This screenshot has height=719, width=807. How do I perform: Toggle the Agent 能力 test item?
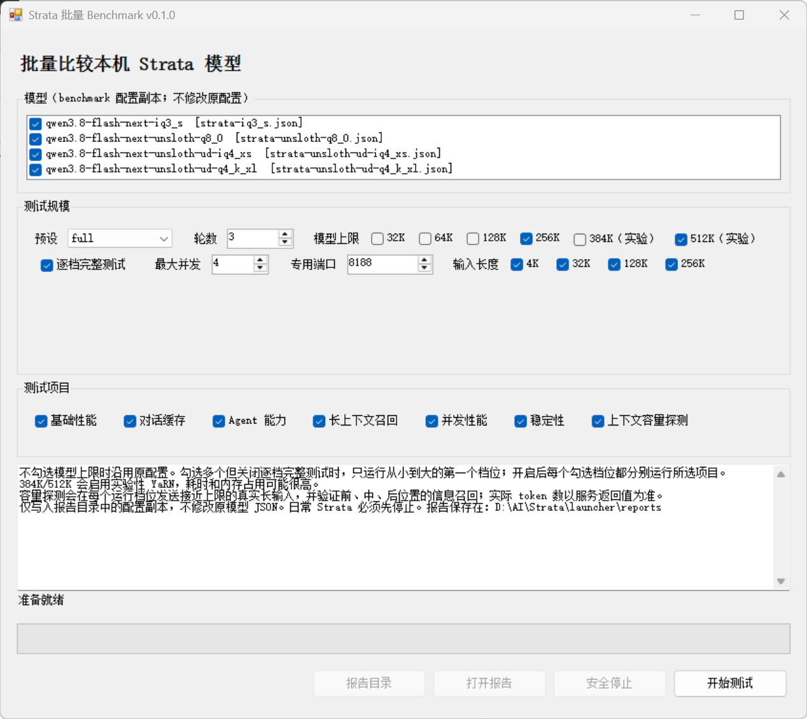coord(219,422)
